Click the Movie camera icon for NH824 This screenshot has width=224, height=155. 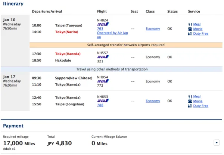[x=190, y=29]
